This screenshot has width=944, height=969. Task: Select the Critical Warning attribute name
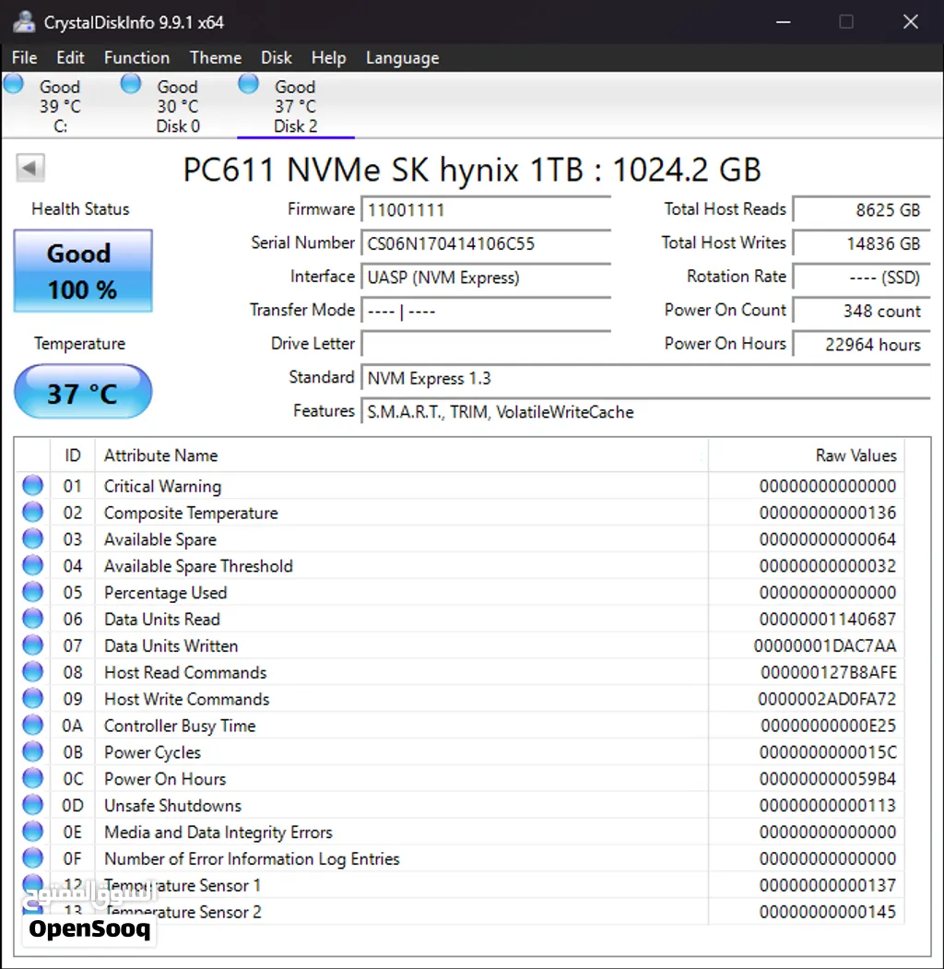pos(162,487)
